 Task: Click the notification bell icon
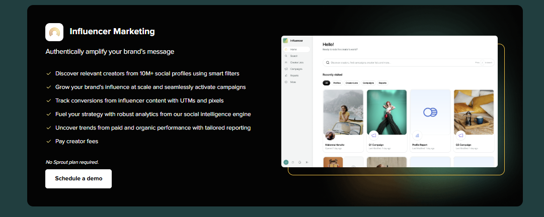[300, 162]
